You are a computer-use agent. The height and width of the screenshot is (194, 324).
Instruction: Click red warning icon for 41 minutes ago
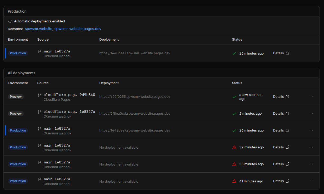[x=234, y=181]
